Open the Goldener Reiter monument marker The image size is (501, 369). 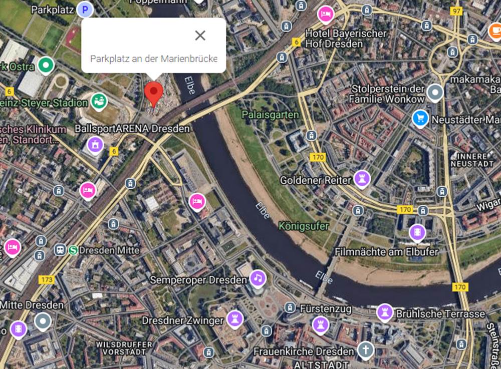[x=362, y=179]
